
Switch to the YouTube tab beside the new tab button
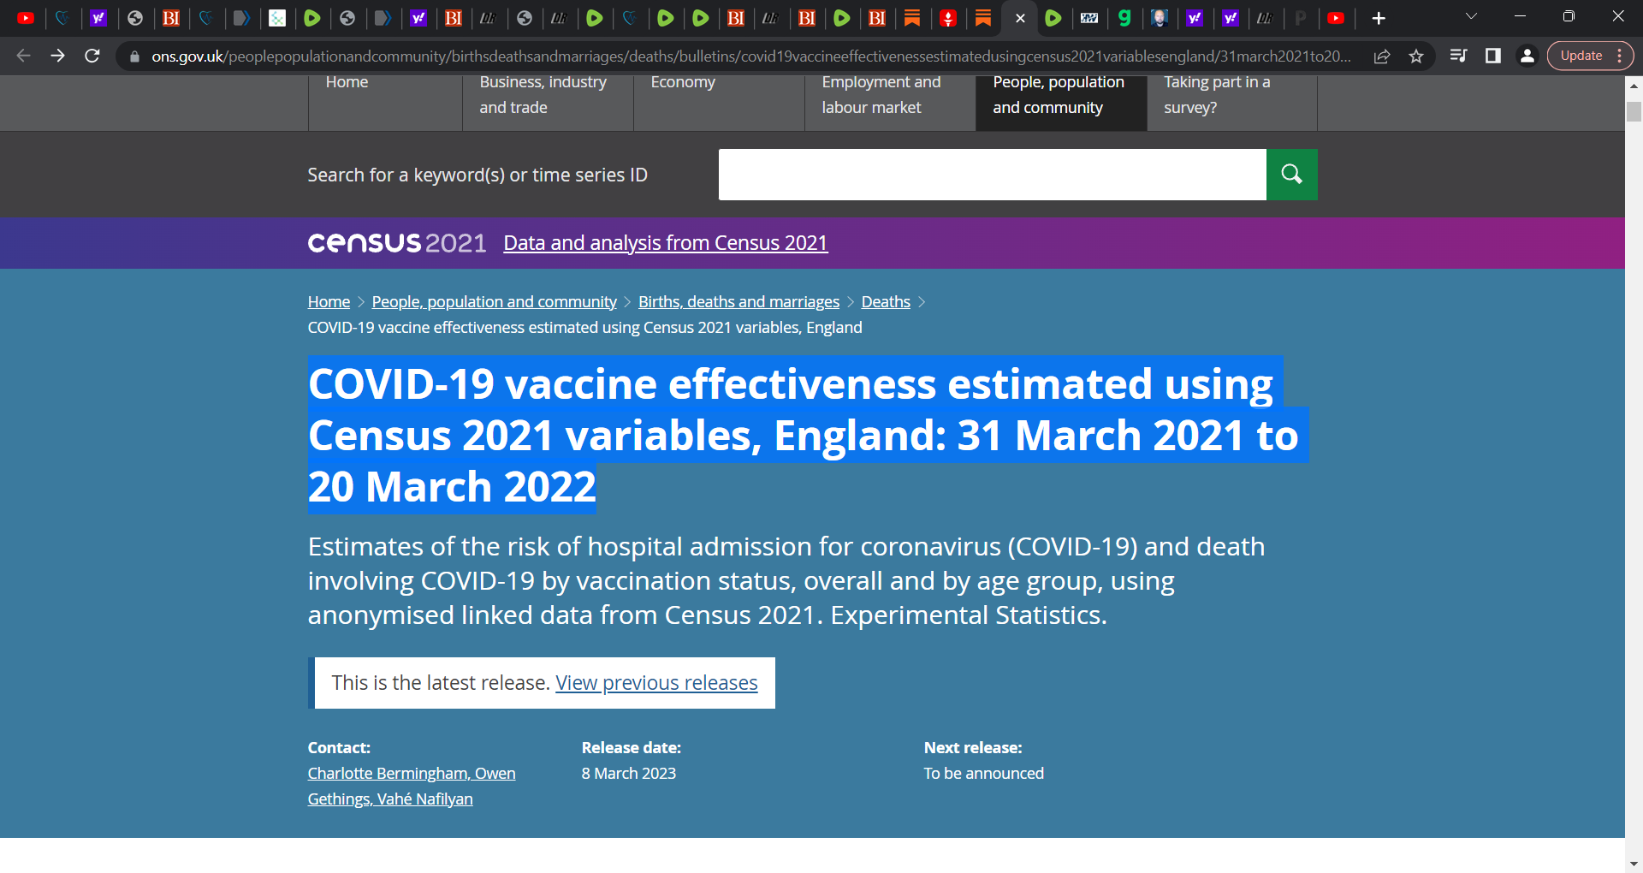pyautogui.click(x=1336, y=18)
